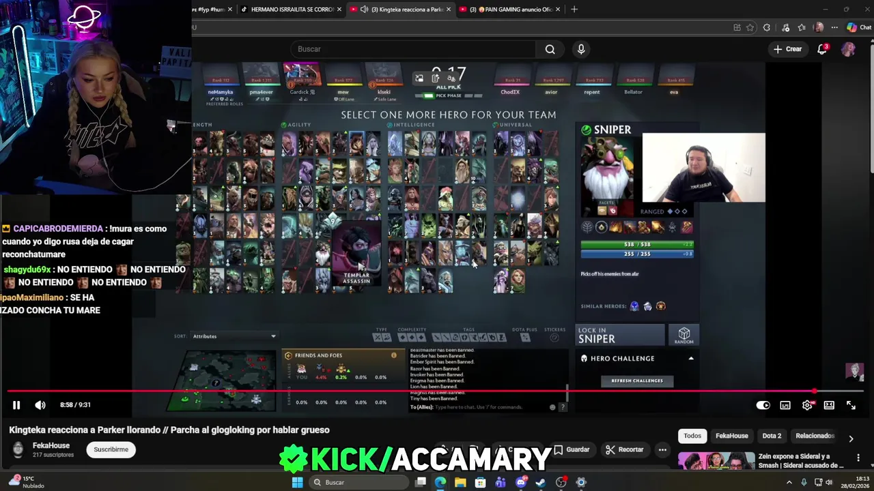Pause the YouTube video
874x491 pixels.
pyautogui.click(x=16, y=405)
